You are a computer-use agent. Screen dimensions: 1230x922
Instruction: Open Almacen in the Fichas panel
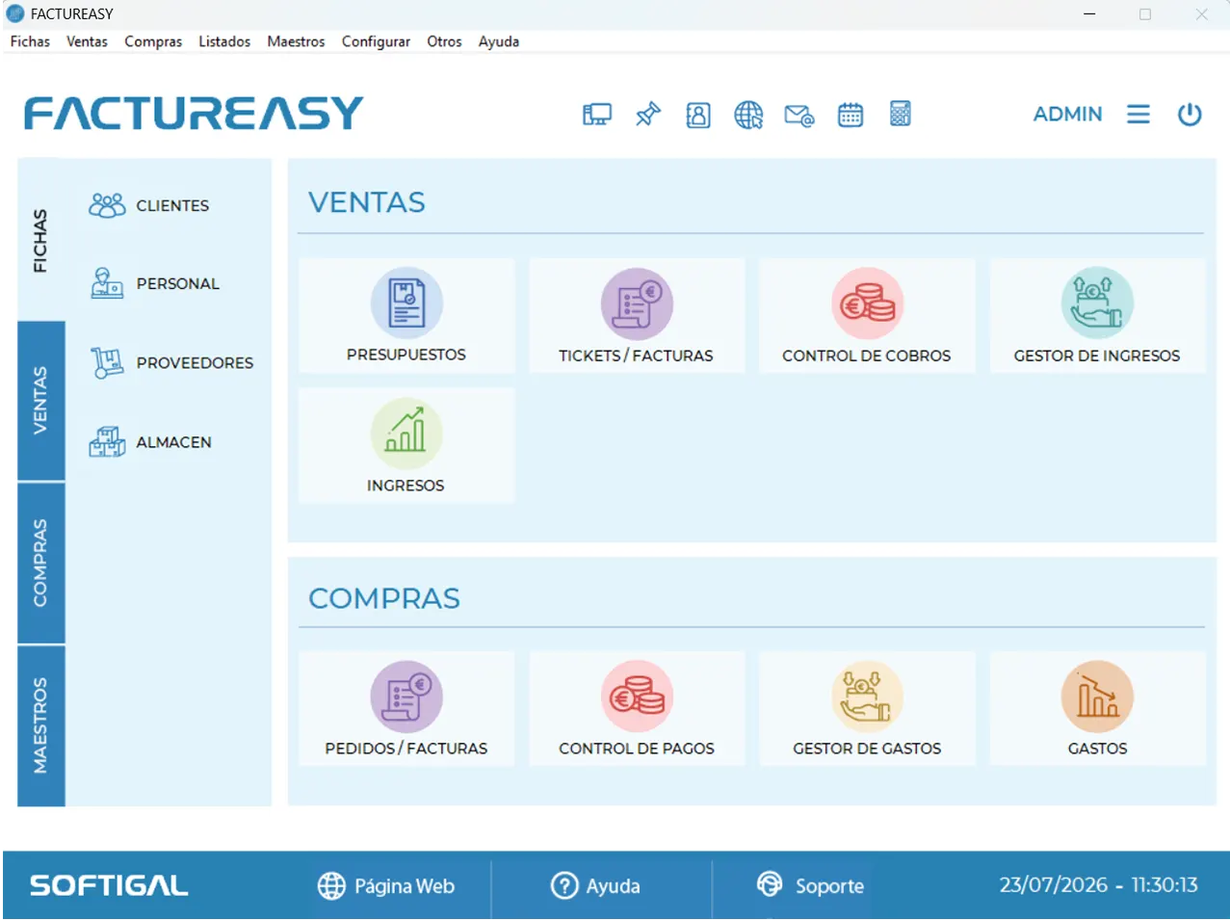[x=150, y=442]
